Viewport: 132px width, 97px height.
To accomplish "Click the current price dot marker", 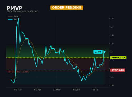I will point(105,52).
